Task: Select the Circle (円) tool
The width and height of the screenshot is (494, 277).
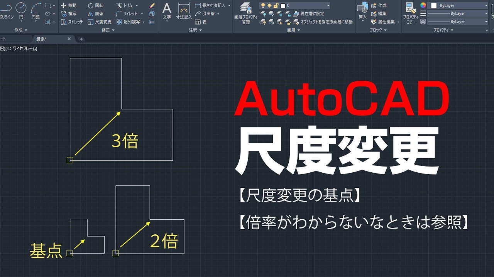Action: coord(21,11)
